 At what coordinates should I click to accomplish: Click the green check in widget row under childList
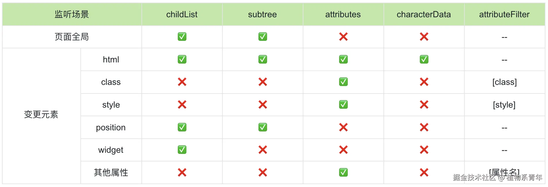(x=182, y=150)
